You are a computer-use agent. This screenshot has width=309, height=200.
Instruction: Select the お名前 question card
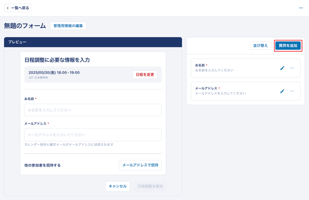coord(231,68)
